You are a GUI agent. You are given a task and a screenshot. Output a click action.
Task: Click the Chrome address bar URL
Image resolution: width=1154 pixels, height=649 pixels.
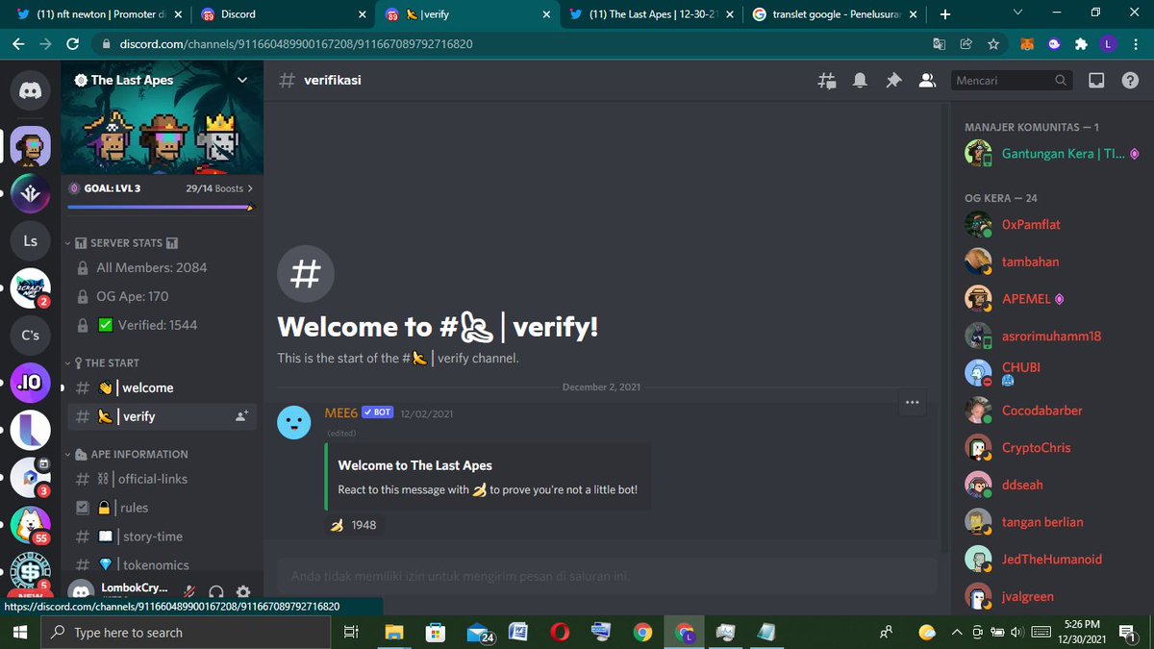[x=296, y=44]
